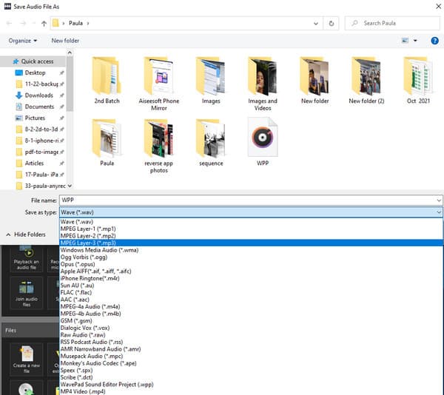The image size is (444, 395).
Task: Choose FLAC (*.flac) format
Action: [x=251, y=293]
